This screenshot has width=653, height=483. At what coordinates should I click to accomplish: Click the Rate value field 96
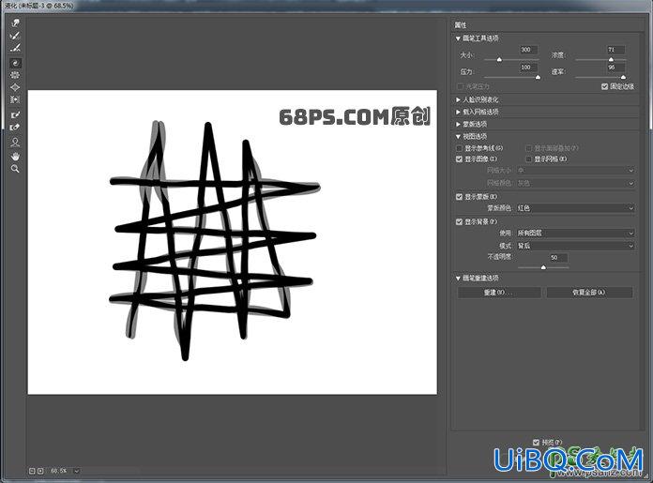tap(615, 68)
